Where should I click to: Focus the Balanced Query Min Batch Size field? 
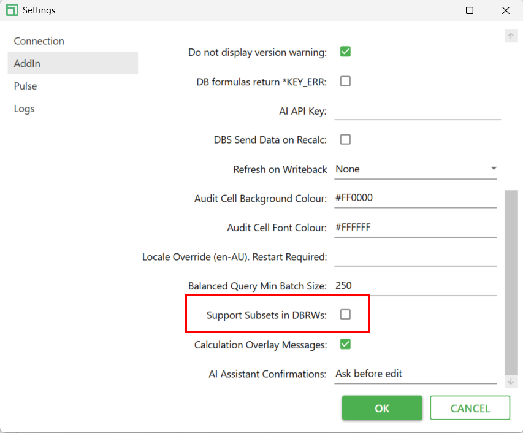pos(416,286)
